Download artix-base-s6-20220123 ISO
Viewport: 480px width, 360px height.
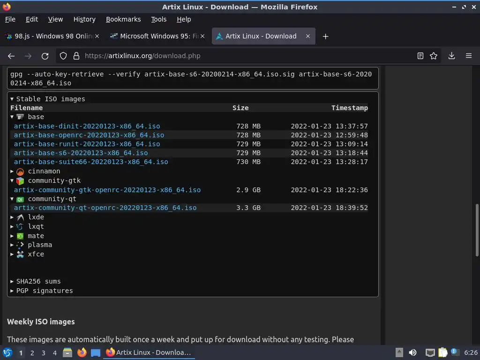tap(81, 153)
